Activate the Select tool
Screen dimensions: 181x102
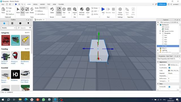(18, 10)
